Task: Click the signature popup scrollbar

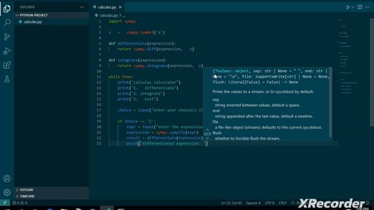Action: 330,103
